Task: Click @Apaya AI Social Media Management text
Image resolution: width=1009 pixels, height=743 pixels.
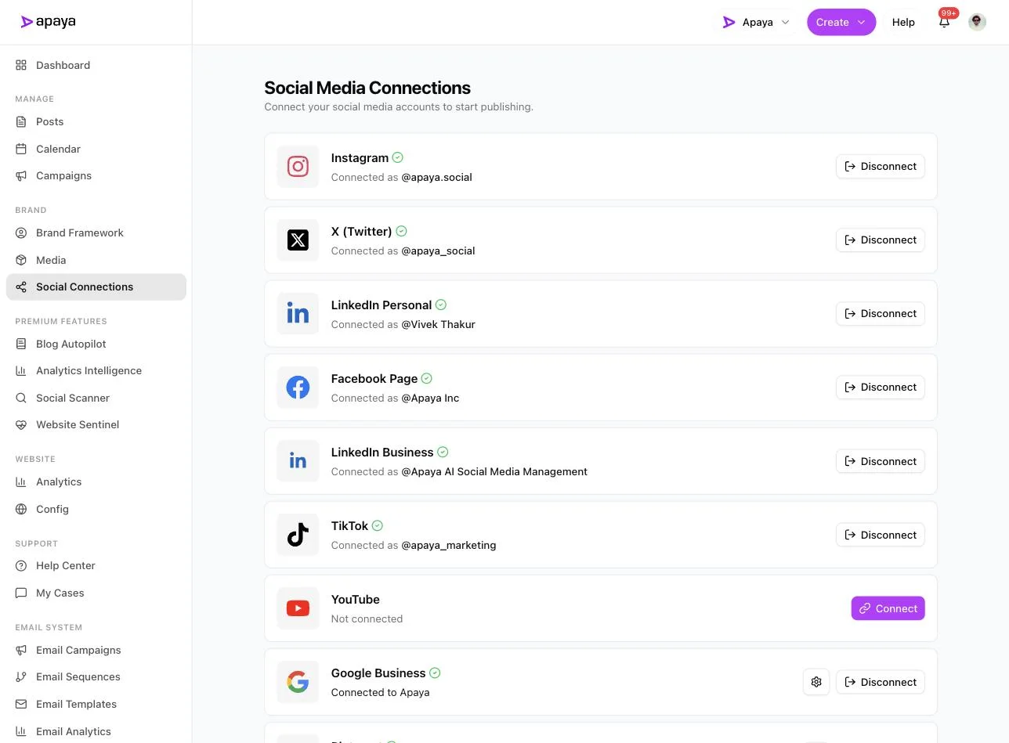Action: pyautogui.click(x=494, y=471)
